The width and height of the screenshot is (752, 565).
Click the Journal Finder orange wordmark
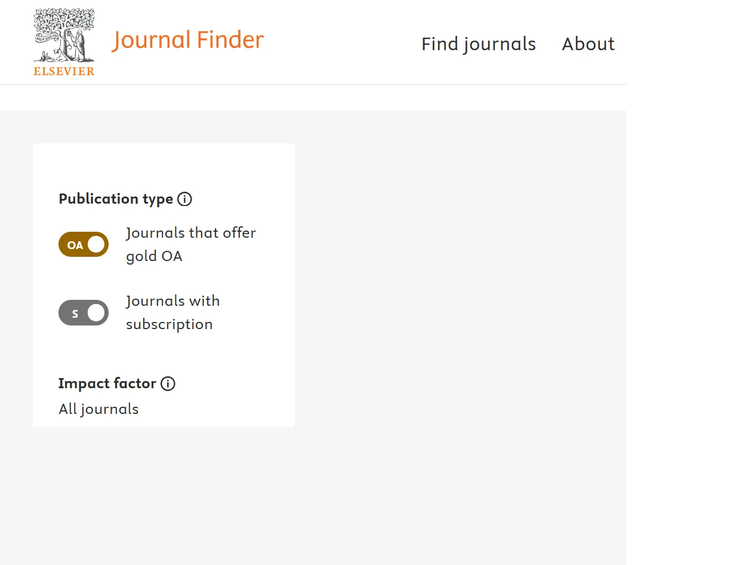pos(187,40)
